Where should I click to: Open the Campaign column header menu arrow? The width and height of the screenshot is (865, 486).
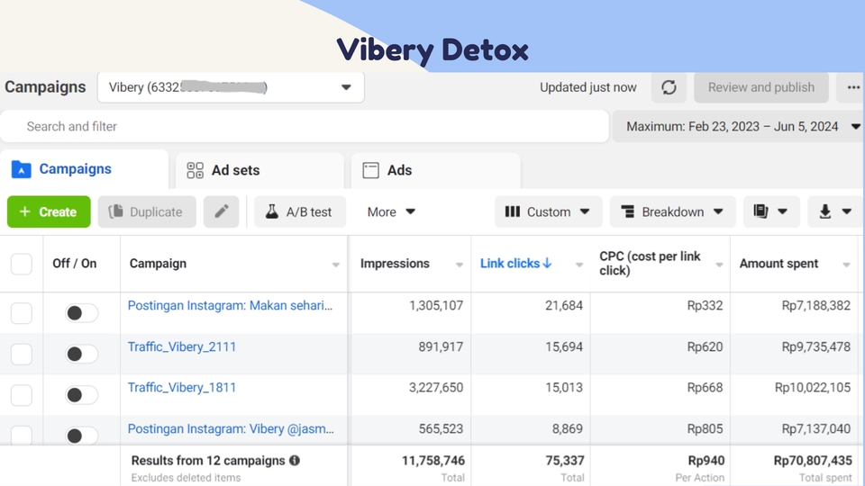click(335, 265)
